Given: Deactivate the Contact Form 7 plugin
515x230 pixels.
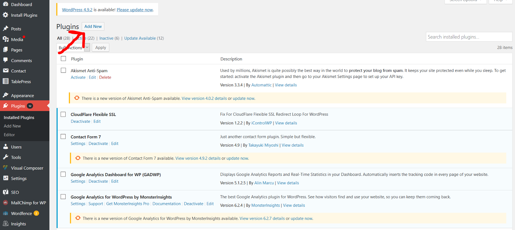Looking at the screenshot, I should (98, 144).
